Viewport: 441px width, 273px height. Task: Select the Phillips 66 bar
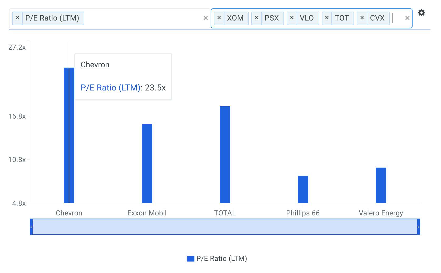point(303,189)
